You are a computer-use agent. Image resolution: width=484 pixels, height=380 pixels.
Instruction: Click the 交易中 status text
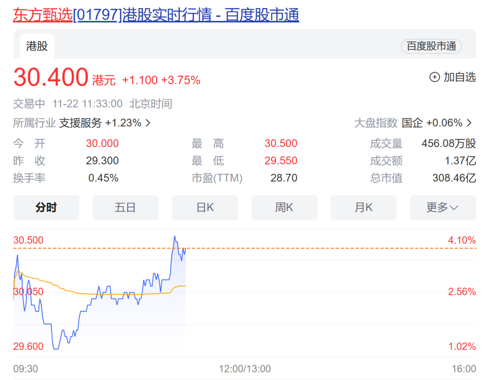pyautogui.click(x=29, y=104)
